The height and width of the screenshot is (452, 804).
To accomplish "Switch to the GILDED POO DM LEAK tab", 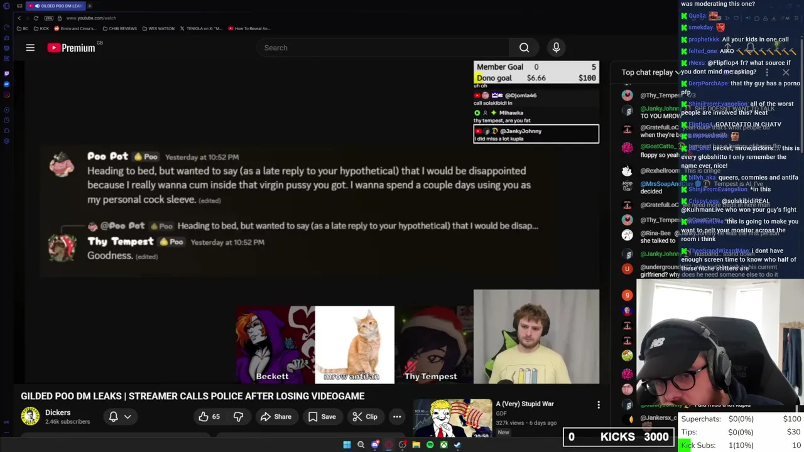I will [x=57, y=6].
